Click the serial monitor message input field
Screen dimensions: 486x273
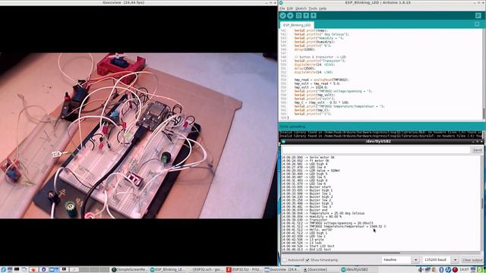[x=376, y=150]
